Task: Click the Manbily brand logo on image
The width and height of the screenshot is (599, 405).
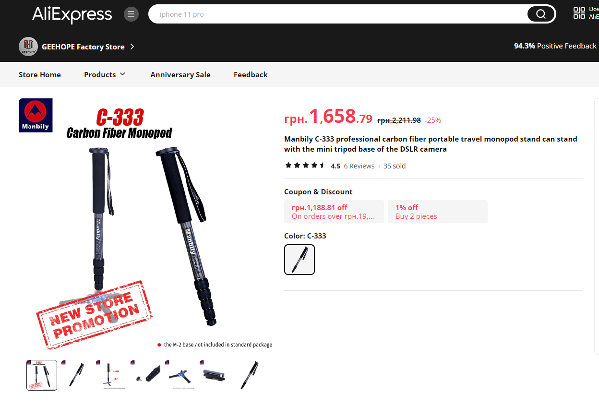Action: tap(36, 115)
